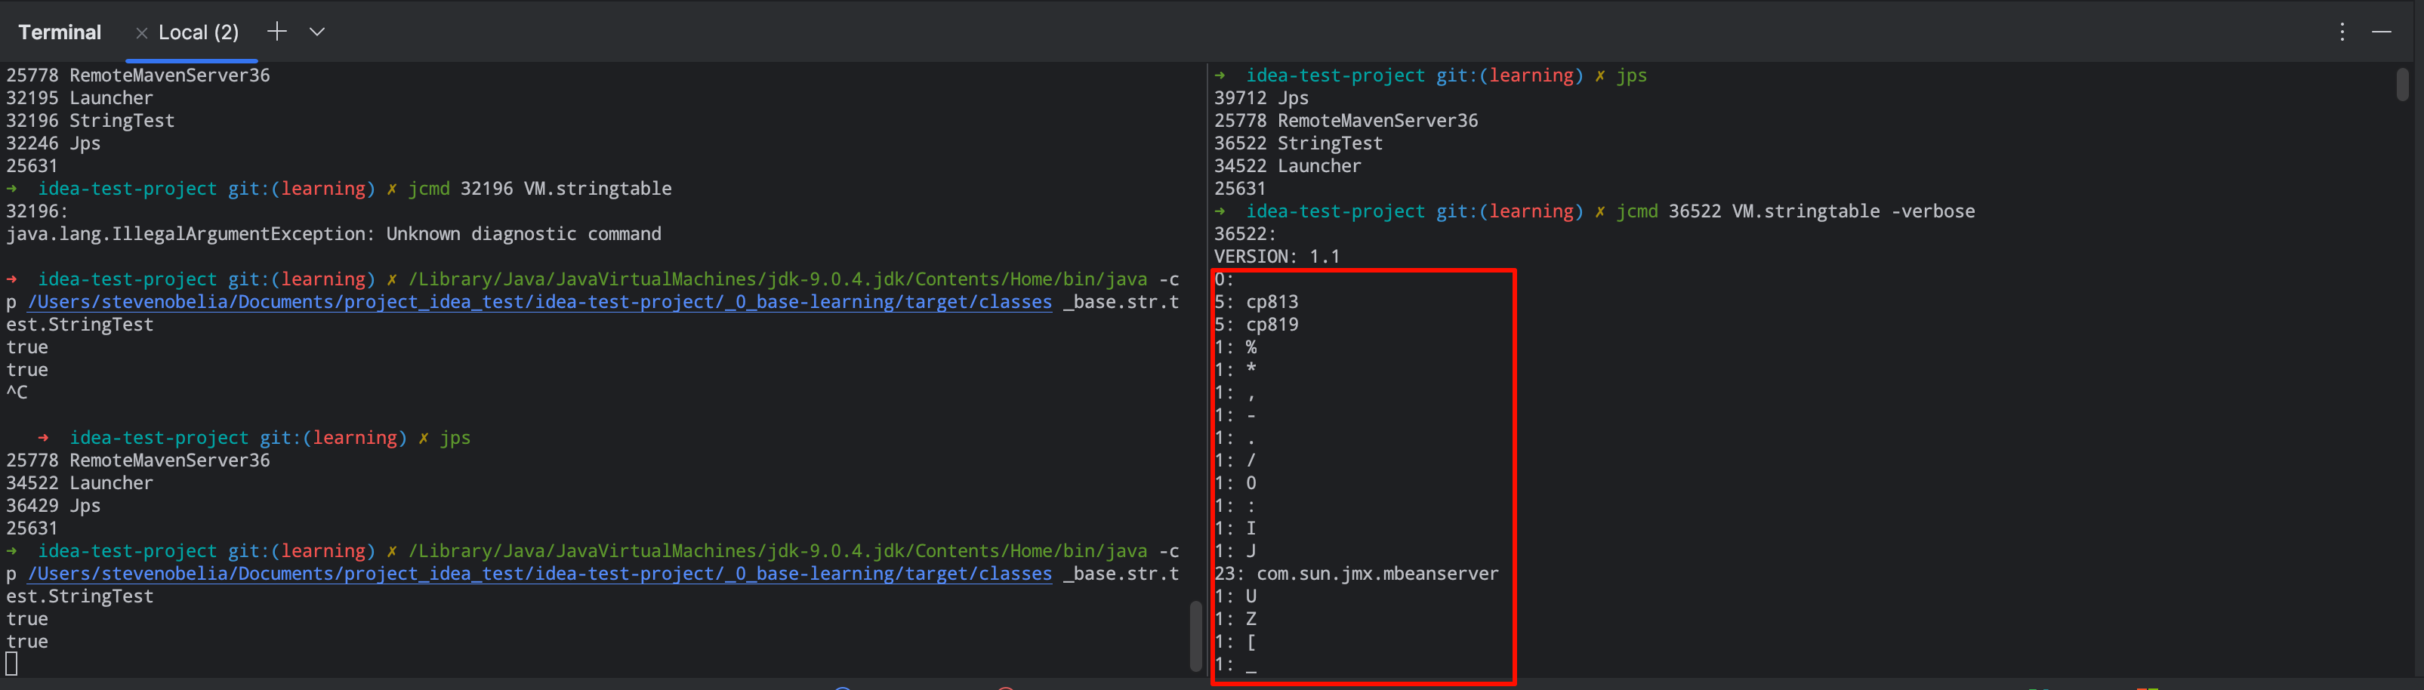The height and width of the screenshot is (690, 2424).
Task: Click the jcmd 36522 VM.stringtable -verbose command
Action: [x=1794, y=212]
